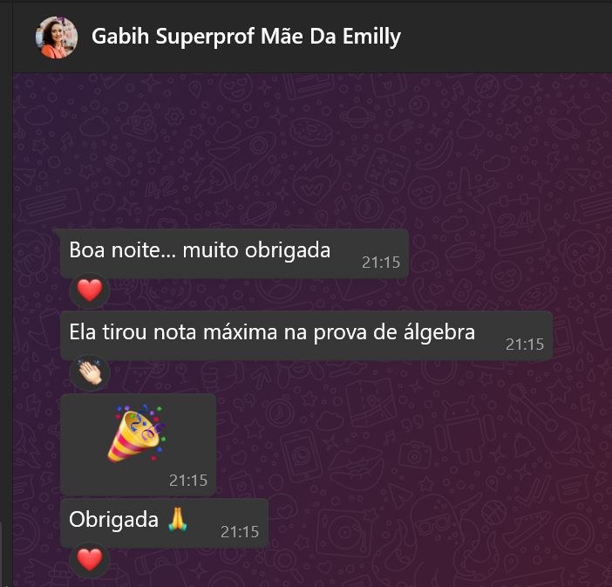The width and height of the screenshot is (612, 587).
Task: Click the empty header area right of the contact name
Action: [507, 38]
